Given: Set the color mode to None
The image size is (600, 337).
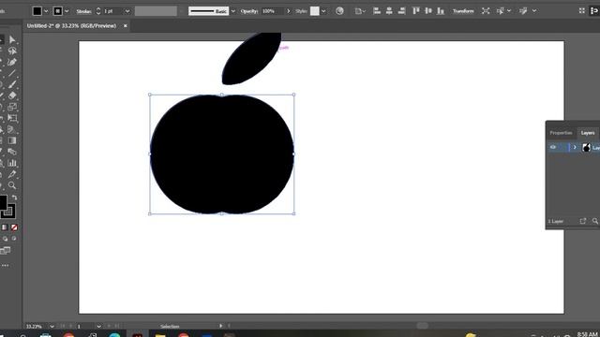Looking at the screenshot, I should (x=14, y=227).
